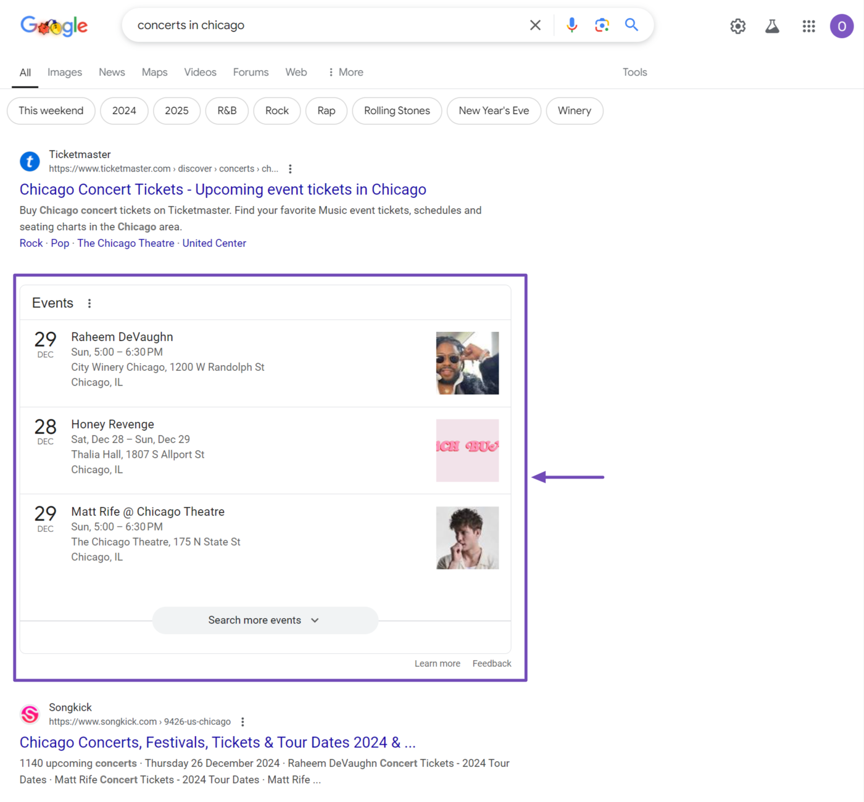
Task: Apply the This weekend filter chip
Action: pos(51,111)
